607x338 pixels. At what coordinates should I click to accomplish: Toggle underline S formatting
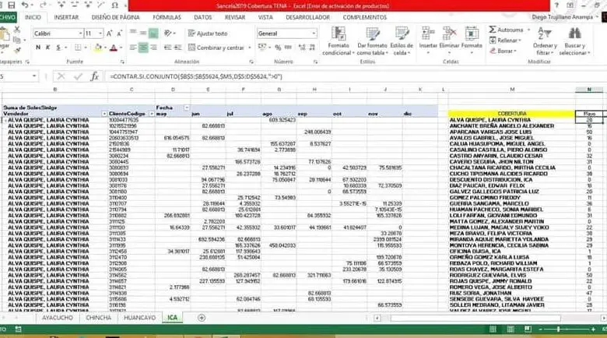58,48
